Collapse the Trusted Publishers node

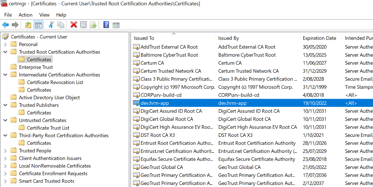[x=5, y=105]
